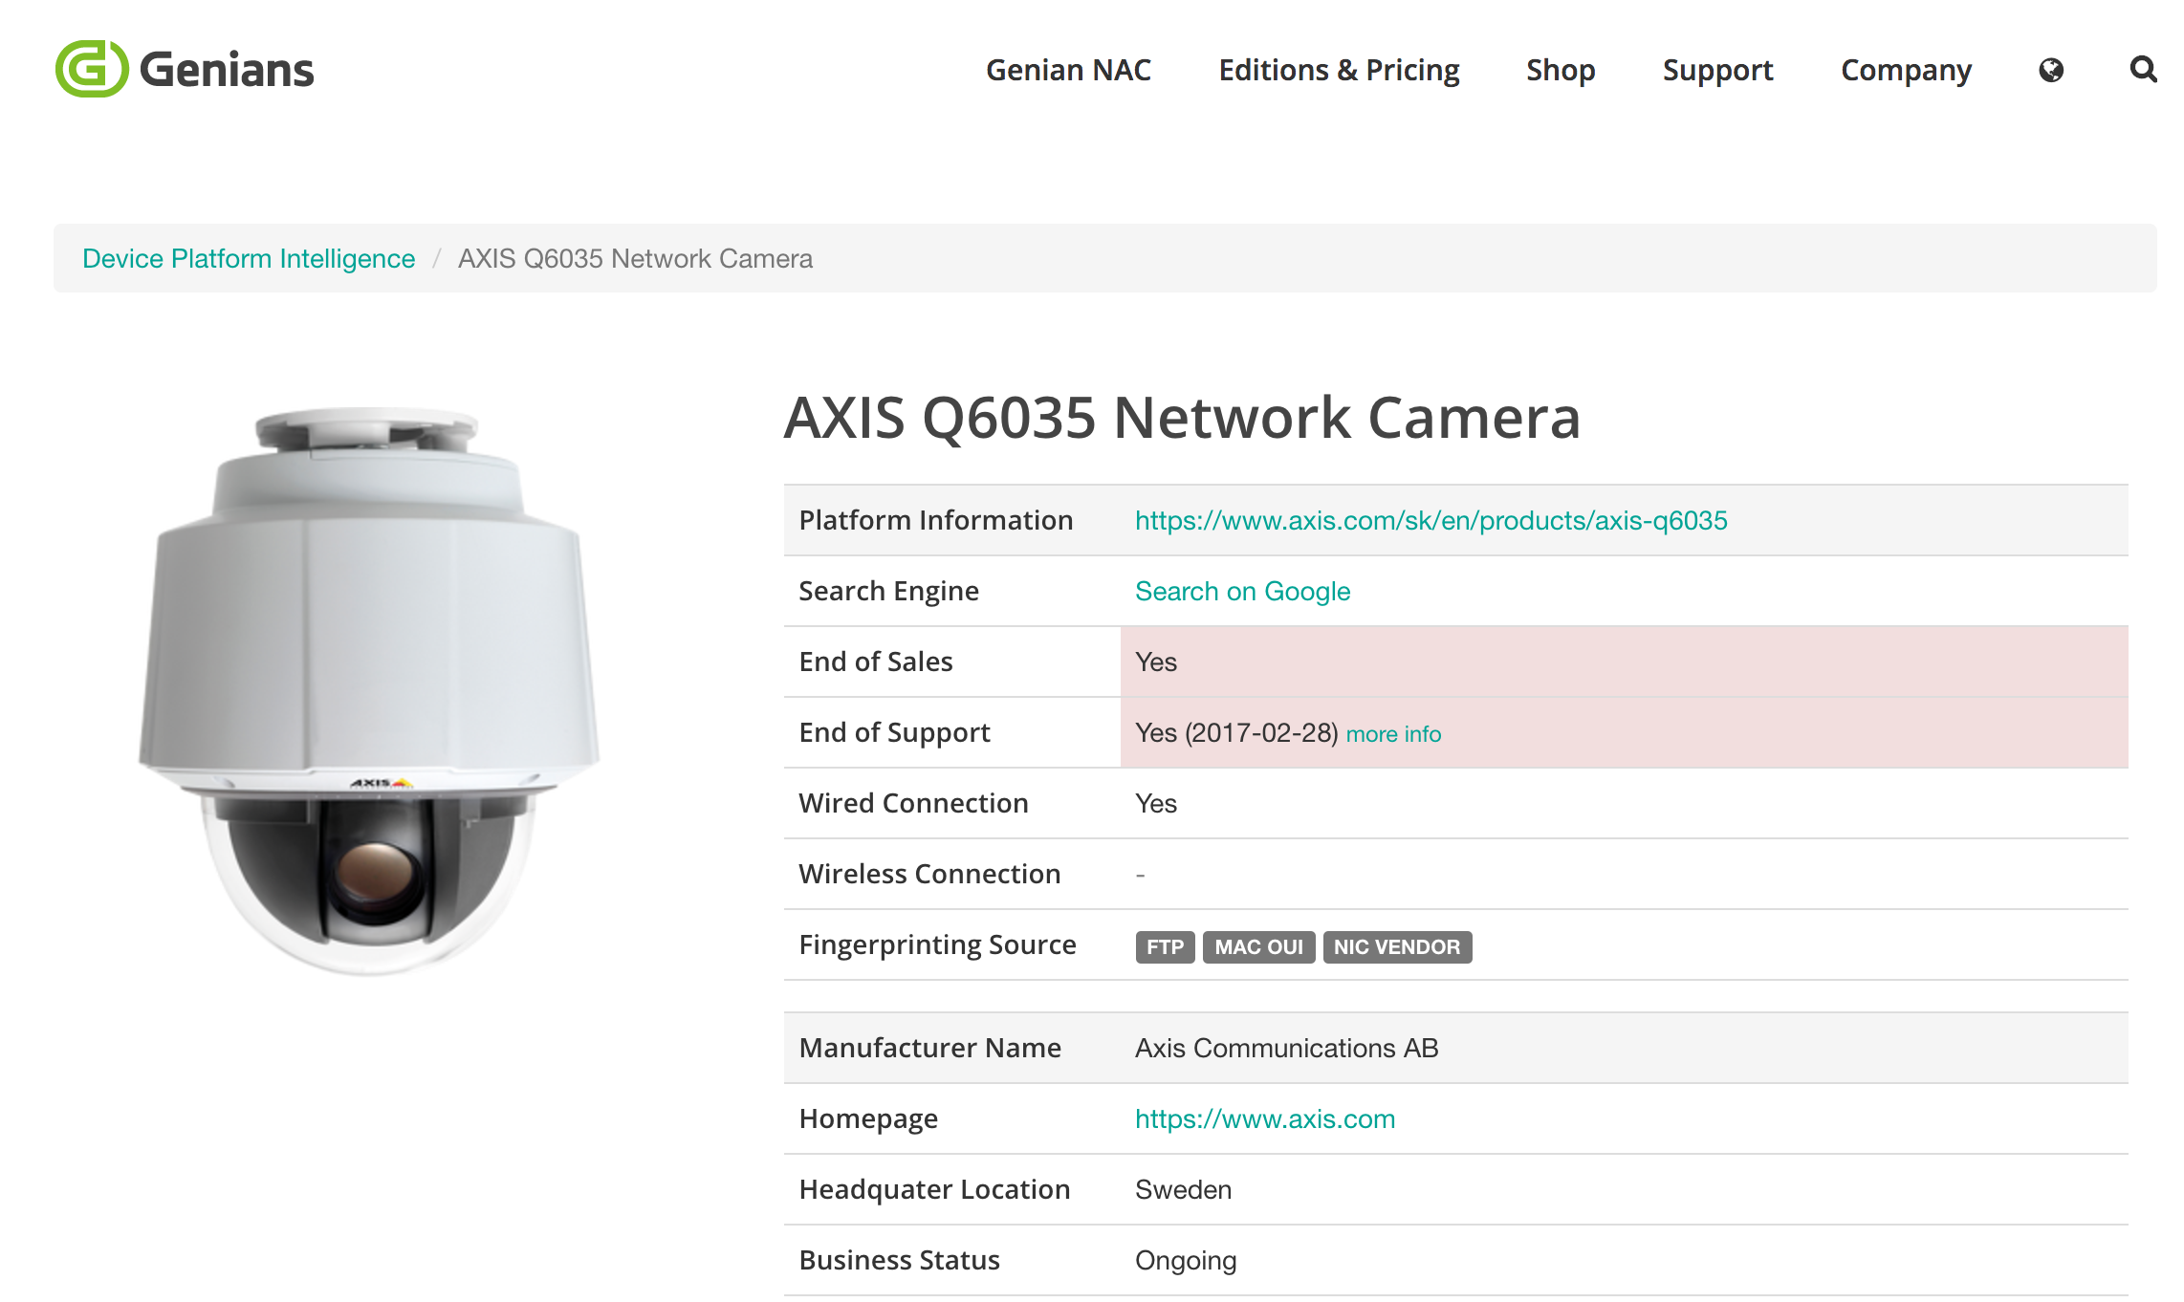This screenshot has height=1302, width=2184.
Task: Open the language globe icon
Action: (2051, 70)
